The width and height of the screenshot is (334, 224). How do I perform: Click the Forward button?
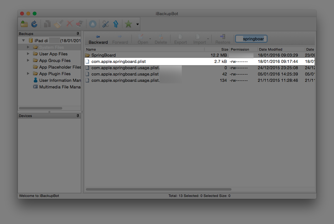(120, 39)
